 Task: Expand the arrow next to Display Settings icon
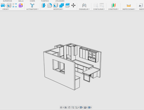(83, 107)
